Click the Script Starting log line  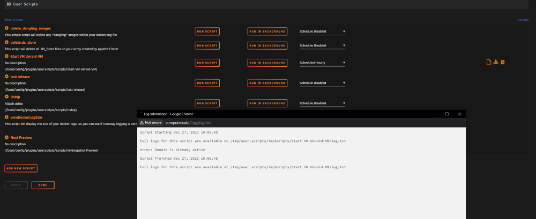click(179, 132)
